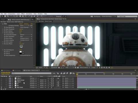Toggle the Glow Radius stopwatch
Screen dimensions: 138x103
(x=5, y=31)
